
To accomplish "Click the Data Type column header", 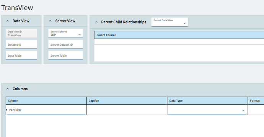I will 207,100.
